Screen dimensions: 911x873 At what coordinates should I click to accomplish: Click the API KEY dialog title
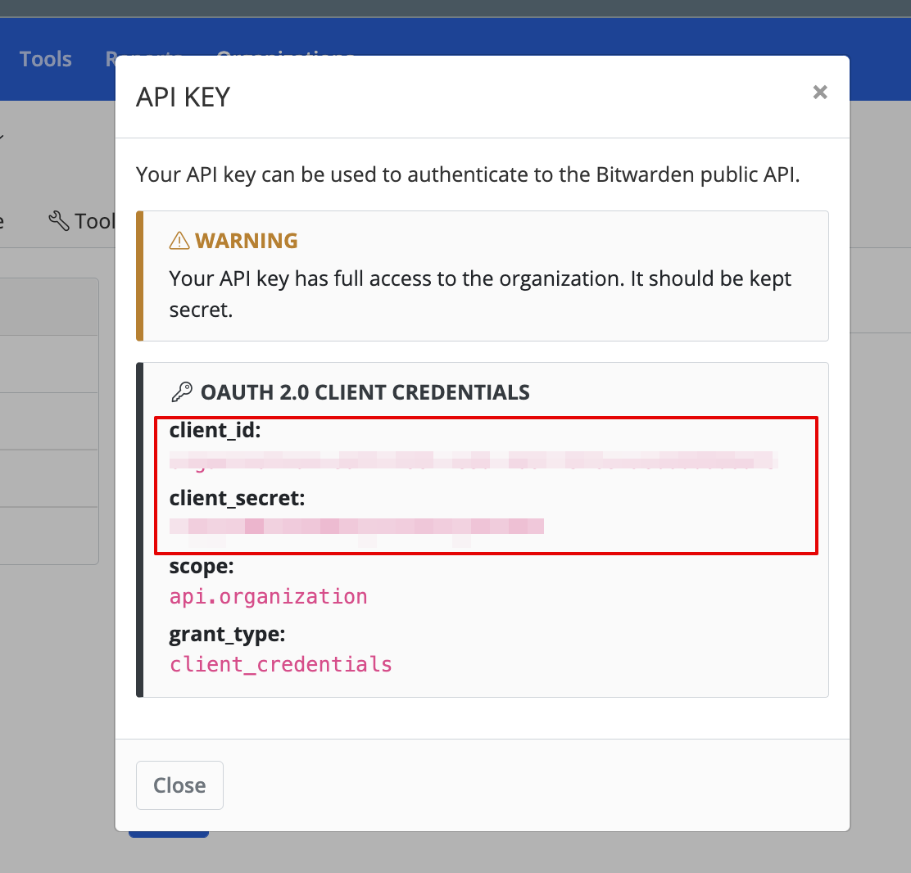183,97
